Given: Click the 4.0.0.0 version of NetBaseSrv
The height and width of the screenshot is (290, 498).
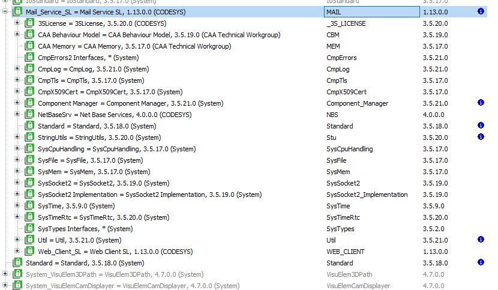Looking at the screenshot, I should [x=435, y=115].
